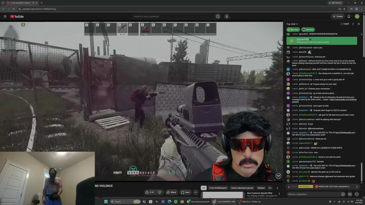
Task: Click the Create button
Action: tap(338, 17)
